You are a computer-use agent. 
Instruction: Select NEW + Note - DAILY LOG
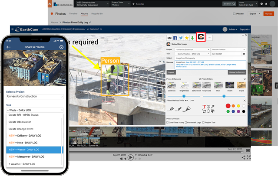23,143
